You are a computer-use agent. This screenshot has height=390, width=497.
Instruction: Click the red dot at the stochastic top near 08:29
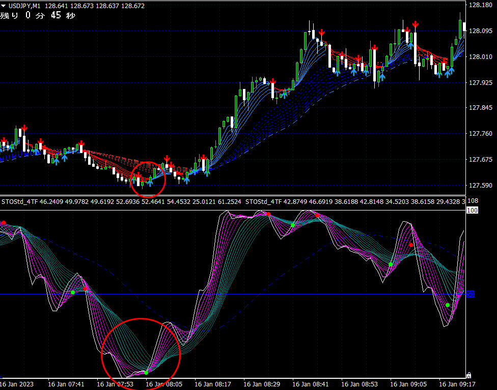268,214
